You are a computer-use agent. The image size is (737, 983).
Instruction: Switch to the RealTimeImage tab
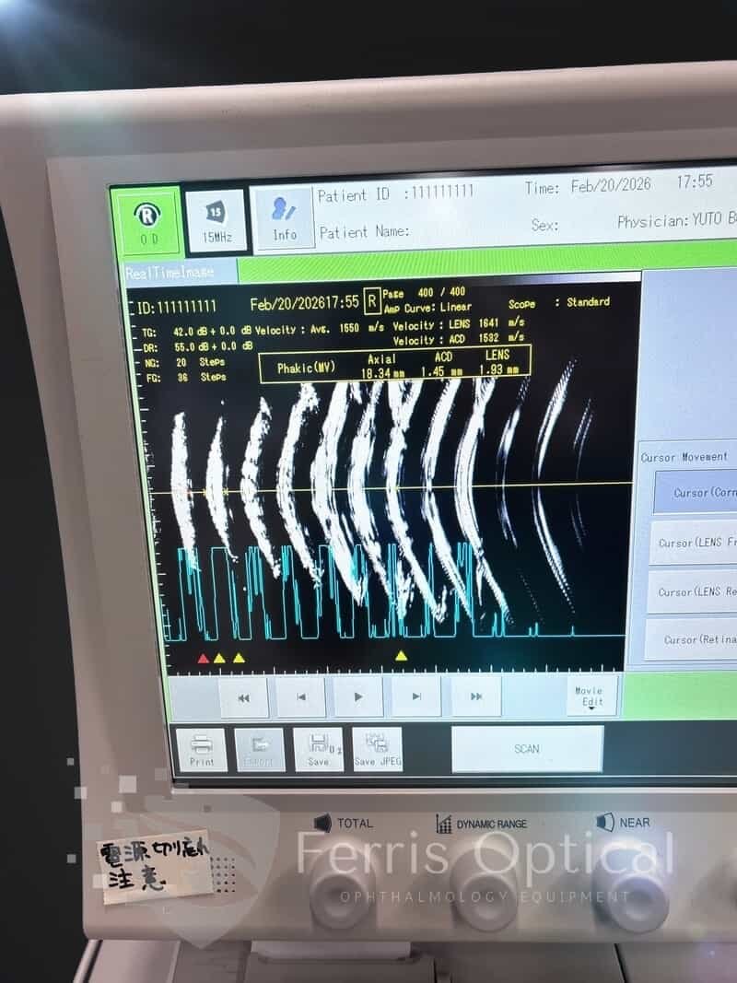181,272
